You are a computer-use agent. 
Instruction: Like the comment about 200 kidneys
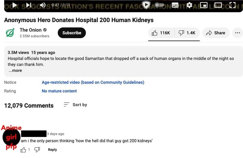(x=23, y=150)
